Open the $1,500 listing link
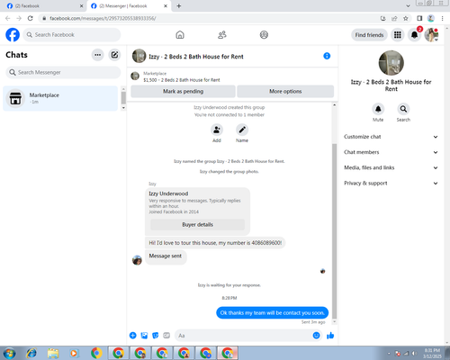 pos(182,80)
